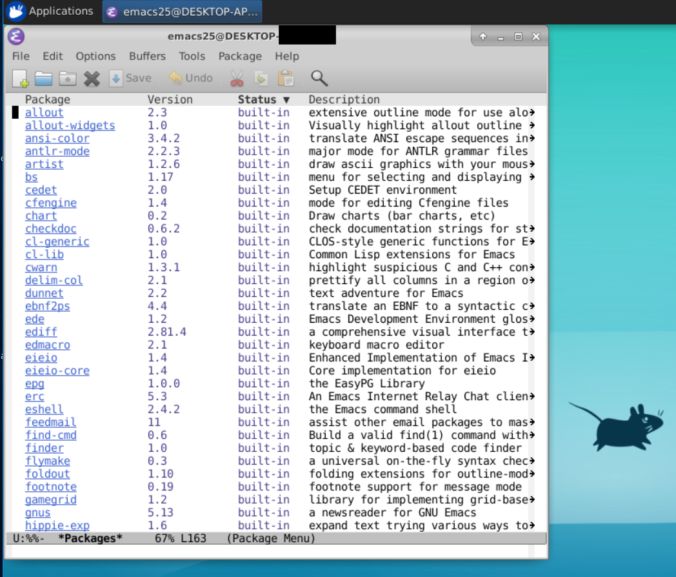676x577 pixels.
Task: Open the directory (Dired) toolbar icon
Action: pyautogui.click(x=68, y=79)
